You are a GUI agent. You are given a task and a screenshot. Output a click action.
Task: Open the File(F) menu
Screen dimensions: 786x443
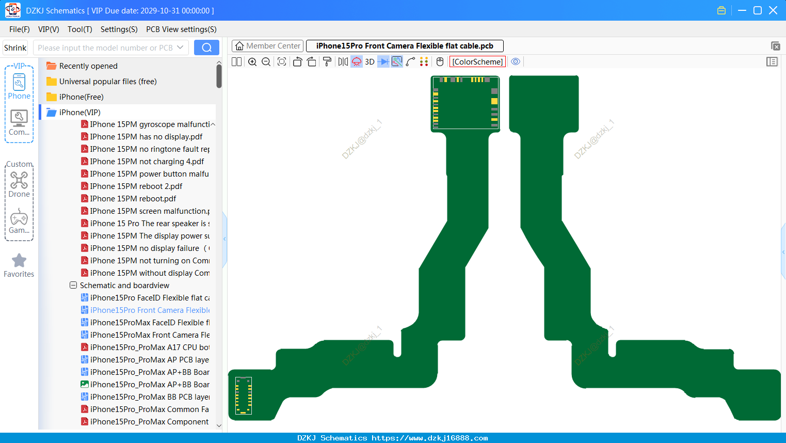coord(20,29)
